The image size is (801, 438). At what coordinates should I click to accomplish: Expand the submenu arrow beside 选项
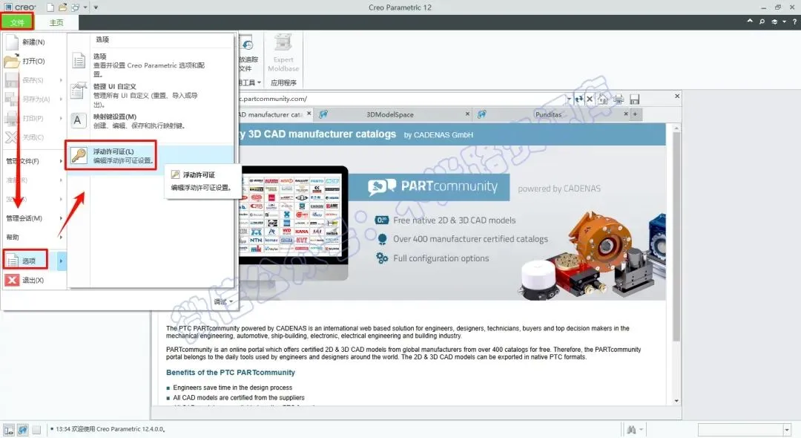pos(61,261)
